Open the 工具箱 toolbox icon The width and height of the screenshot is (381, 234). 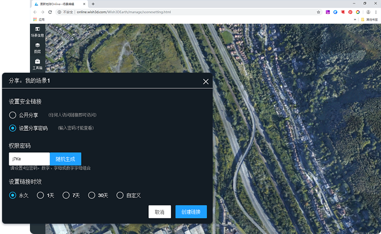tap(37, 64)
